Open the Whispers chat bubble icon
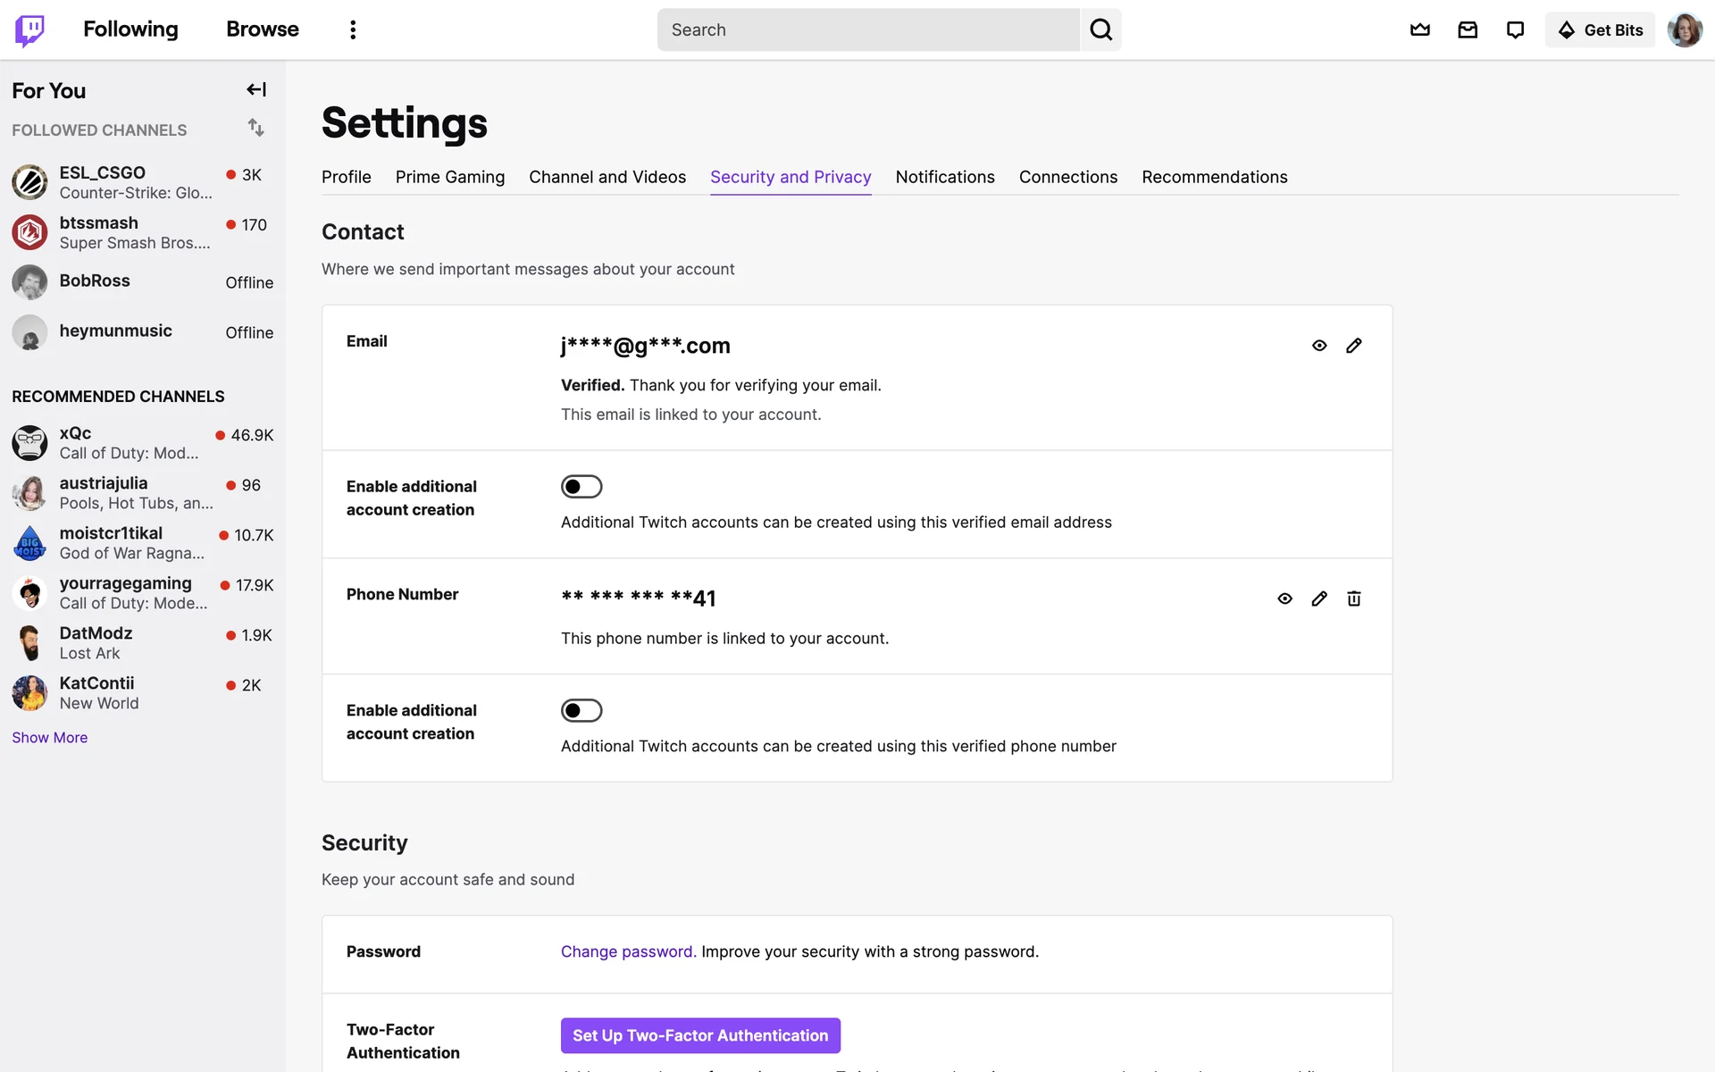The width and height of the screenshot is (1715, 1072). click(1515, 29)
